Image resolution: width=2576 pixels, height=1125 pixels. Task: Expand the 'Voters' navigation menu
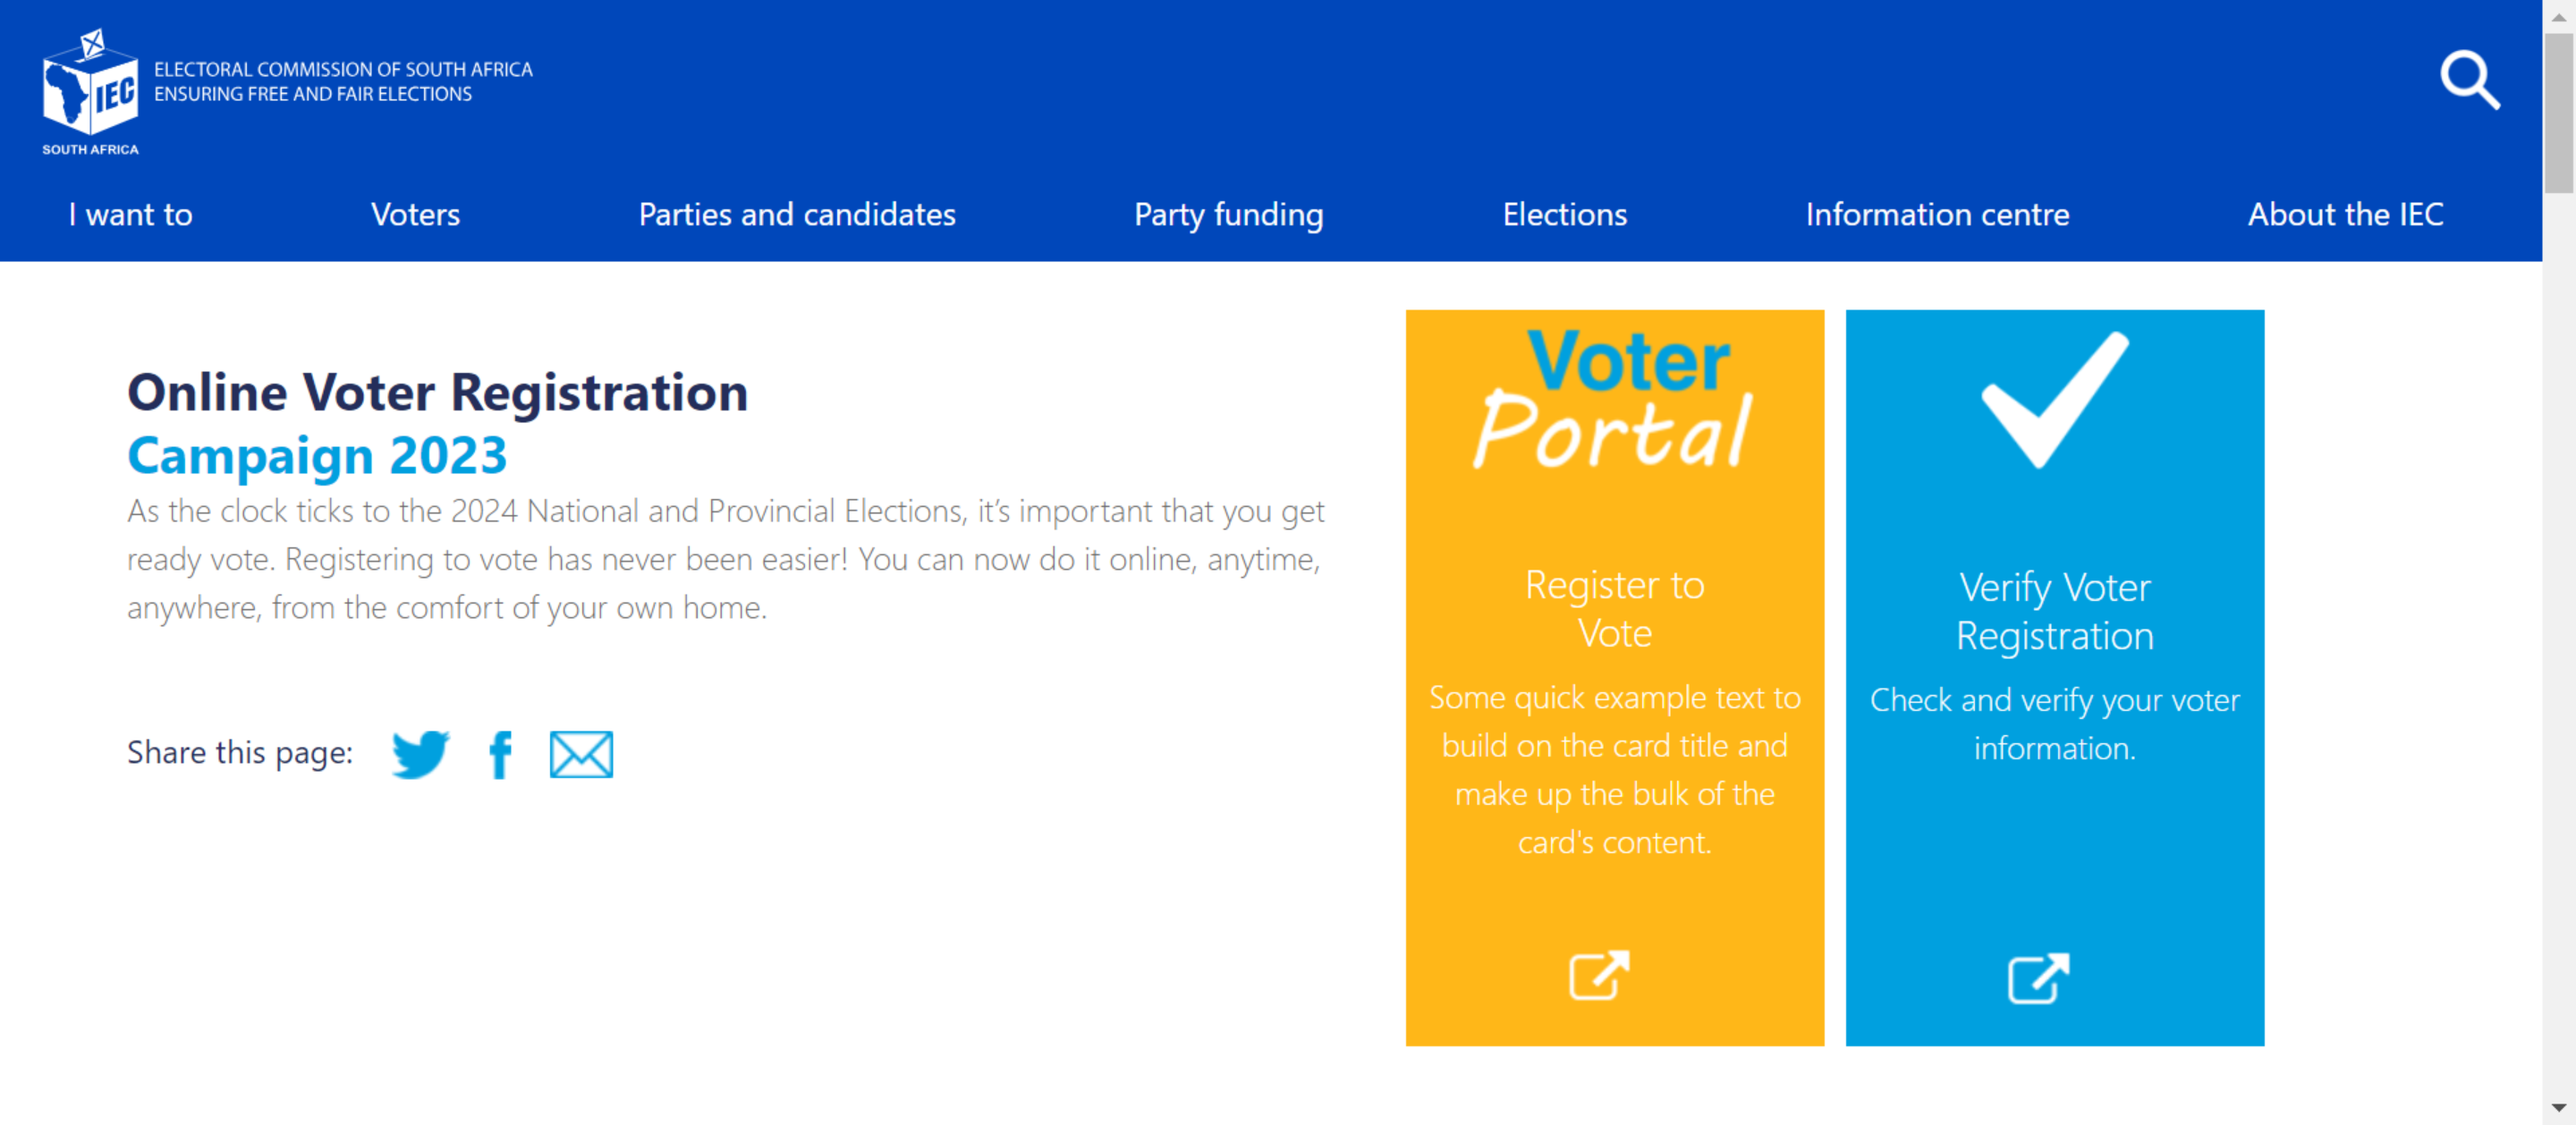click(x=415, y=214)
